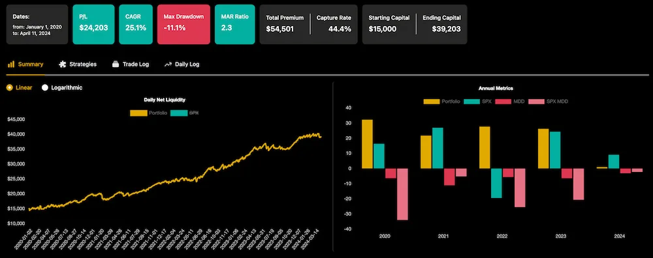653x258 pixels.
Task: Open the Summary tab
Action: coord(25,64)
